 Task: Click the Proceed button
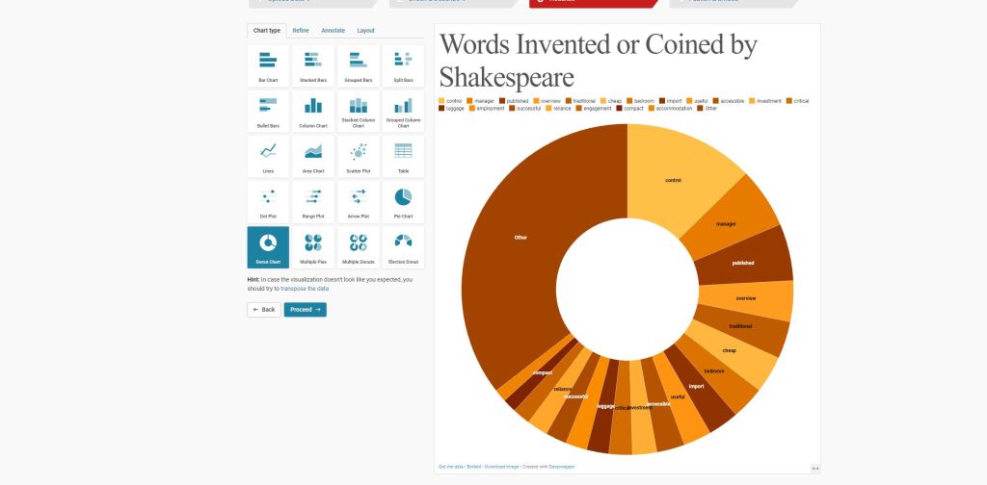pyautogui.click(x=305, y=310)
